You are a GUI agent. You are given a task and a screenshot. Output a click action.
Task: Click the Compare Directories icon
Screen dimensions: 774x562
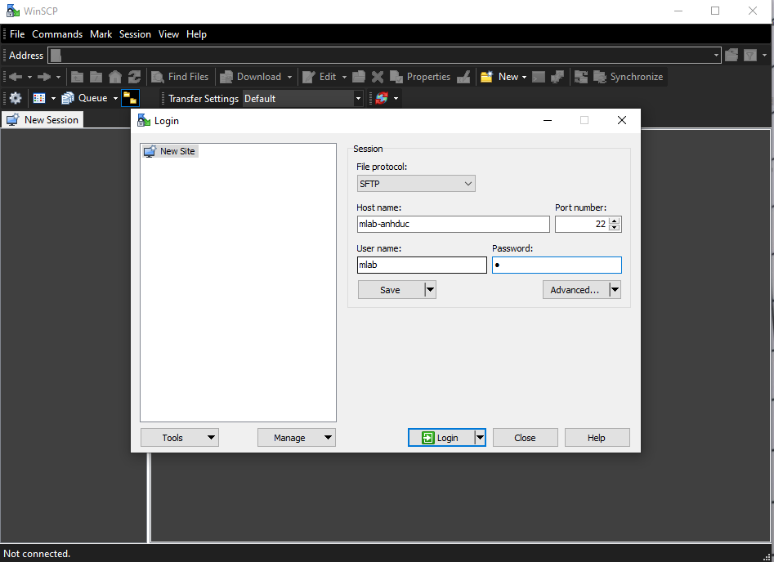click(581, 77)
